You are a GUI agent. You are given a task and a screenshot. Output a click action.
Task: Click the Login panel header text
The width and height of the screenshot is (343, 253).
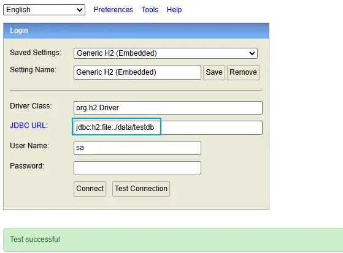click(19, 31)
